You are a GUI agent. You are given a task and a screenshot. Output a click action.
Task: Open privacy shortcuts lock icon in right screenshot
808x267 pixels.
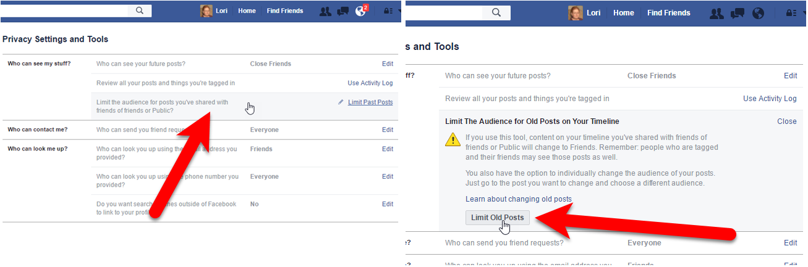[x=791, y=13]
